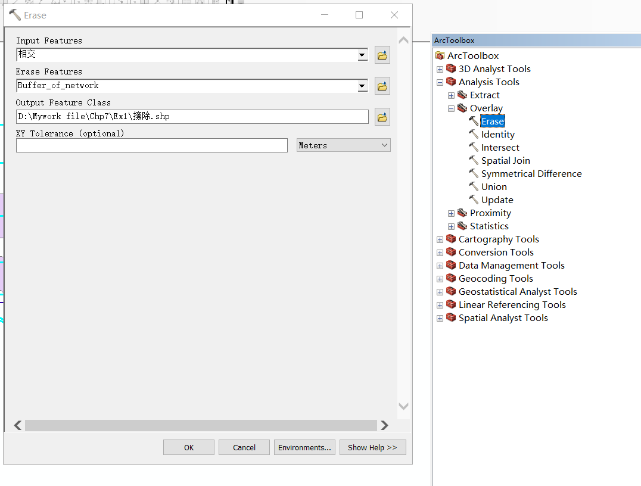The image size is (641, 486).
Task: Click the highlighted Erase tool
Action: tap(492, 121)
